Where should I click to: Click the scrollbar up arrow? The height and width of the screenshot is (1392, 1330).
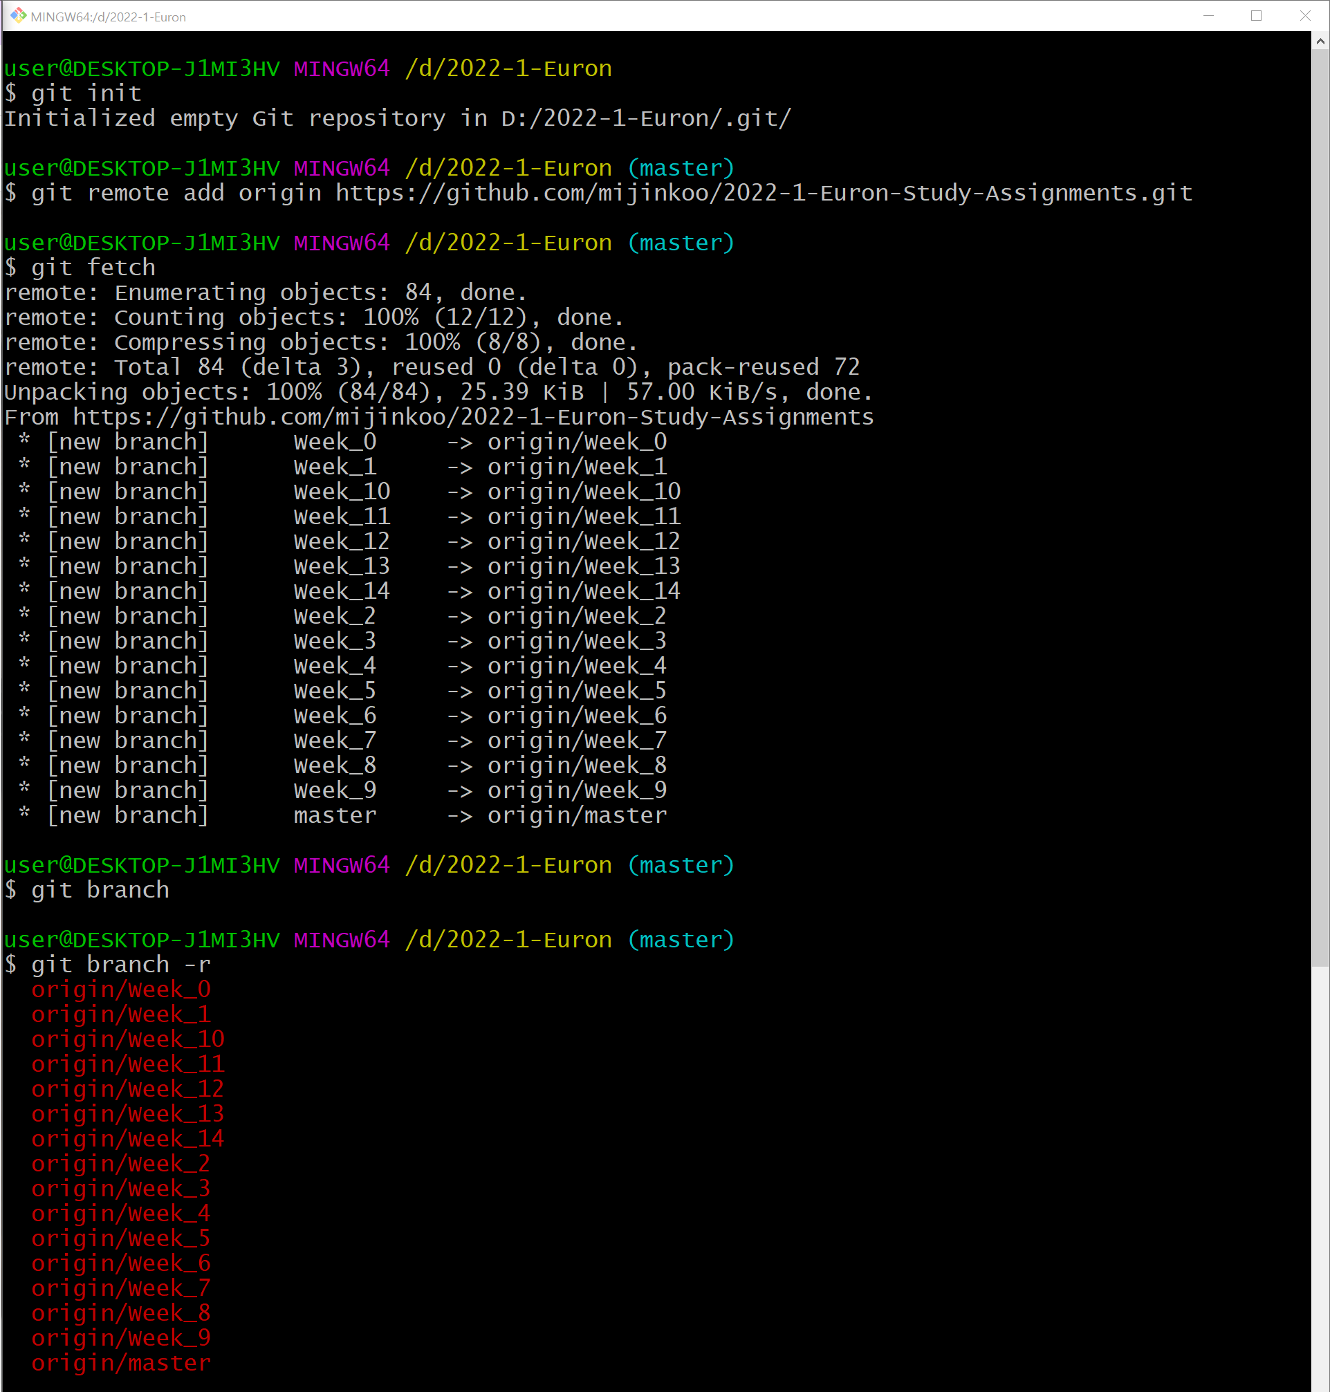[x=1320, y=41]
